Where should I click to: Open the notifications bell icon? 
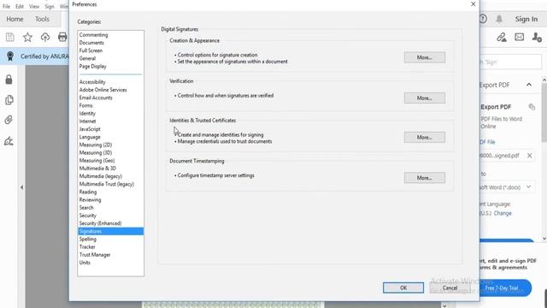pyautogui.click(x=499, y=19)
